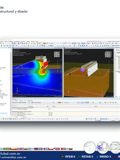120x160 pixels.
Task: Click the RWIND 3 product logo
Action: (x=103, y=157)
